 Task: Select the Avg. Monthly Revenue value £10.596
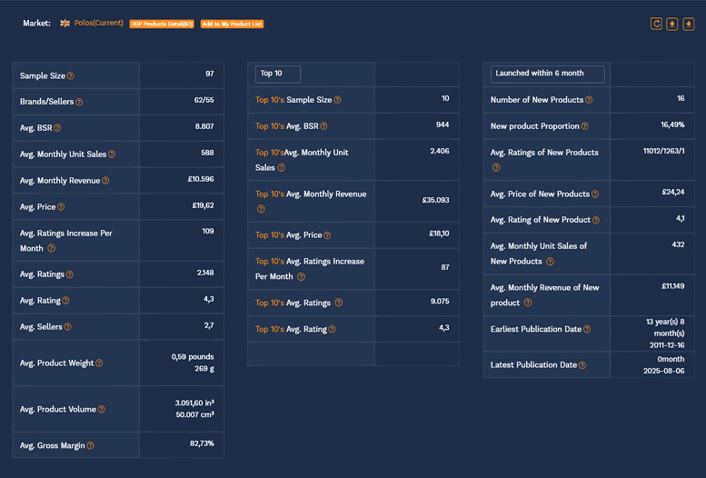[201, 179]
